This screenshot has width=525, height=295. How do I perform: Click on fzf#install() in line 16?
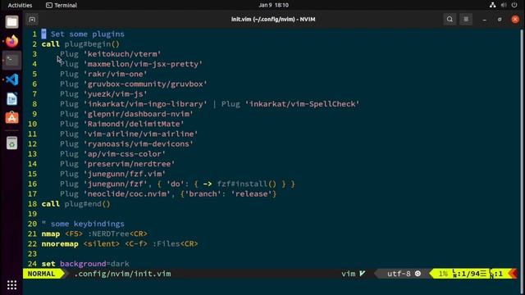(x=247, y=184)
